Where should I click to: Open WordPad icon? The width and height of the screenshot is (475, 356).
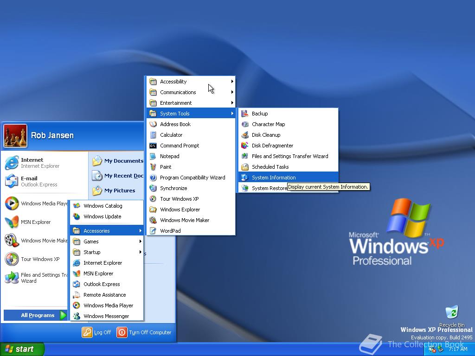pos(153,231)
